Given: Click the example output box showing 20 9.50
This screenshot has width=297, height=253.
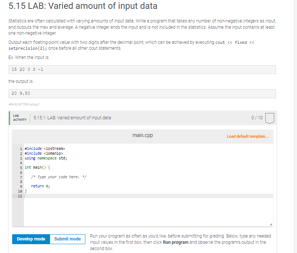Looking at the screenshot, I should [x=142, y=94].
